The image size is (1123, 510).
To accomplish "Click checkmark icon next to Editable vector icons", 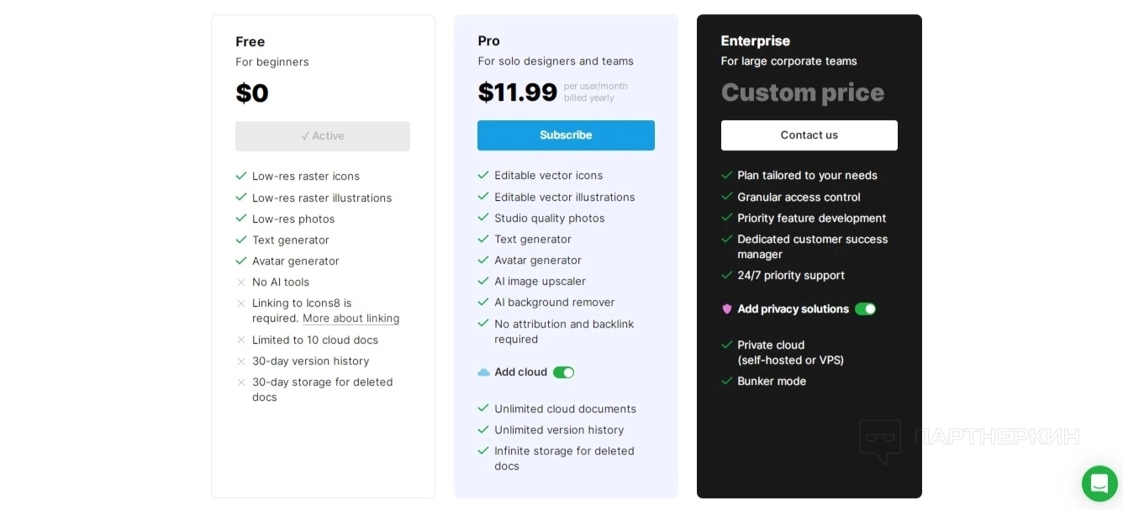I will [x=483, y=176].
